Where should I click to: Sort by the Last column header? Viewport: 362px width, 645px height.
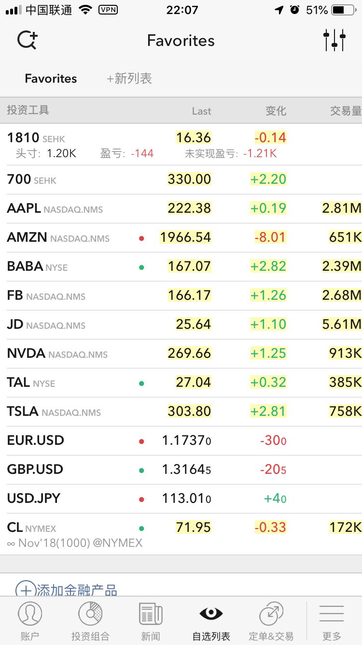201,111
